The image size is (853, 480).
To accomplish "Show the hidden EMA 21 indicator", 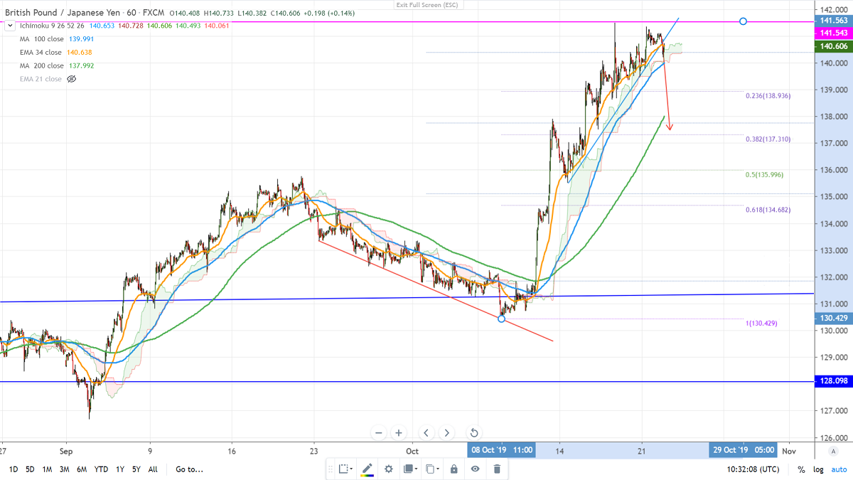I will (71, 79).
